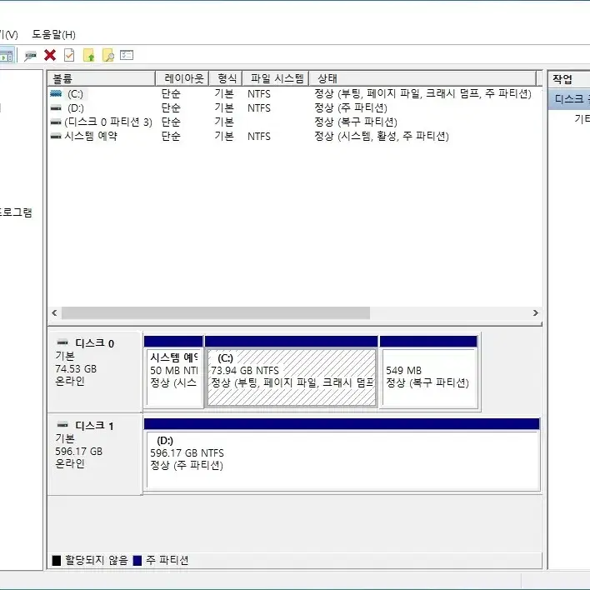Click the checkmark document properties icon
590x590 pixels.
coord(69,55)
